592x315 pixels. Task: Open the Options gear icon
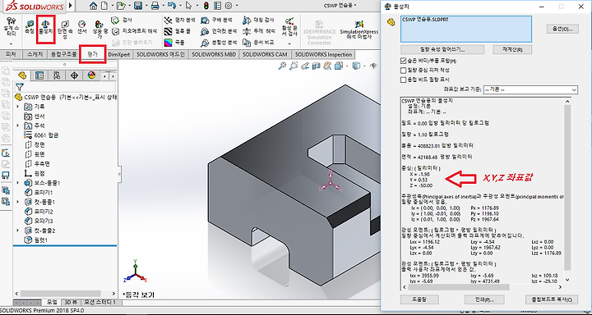click(x=228, y=6)
